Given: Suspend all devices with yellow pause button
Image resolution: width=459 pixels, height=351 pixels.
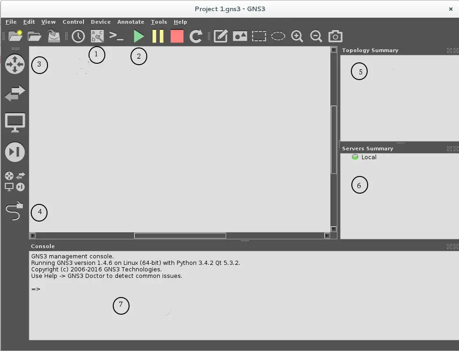Looking at the screenshot, I should (158, 36).
